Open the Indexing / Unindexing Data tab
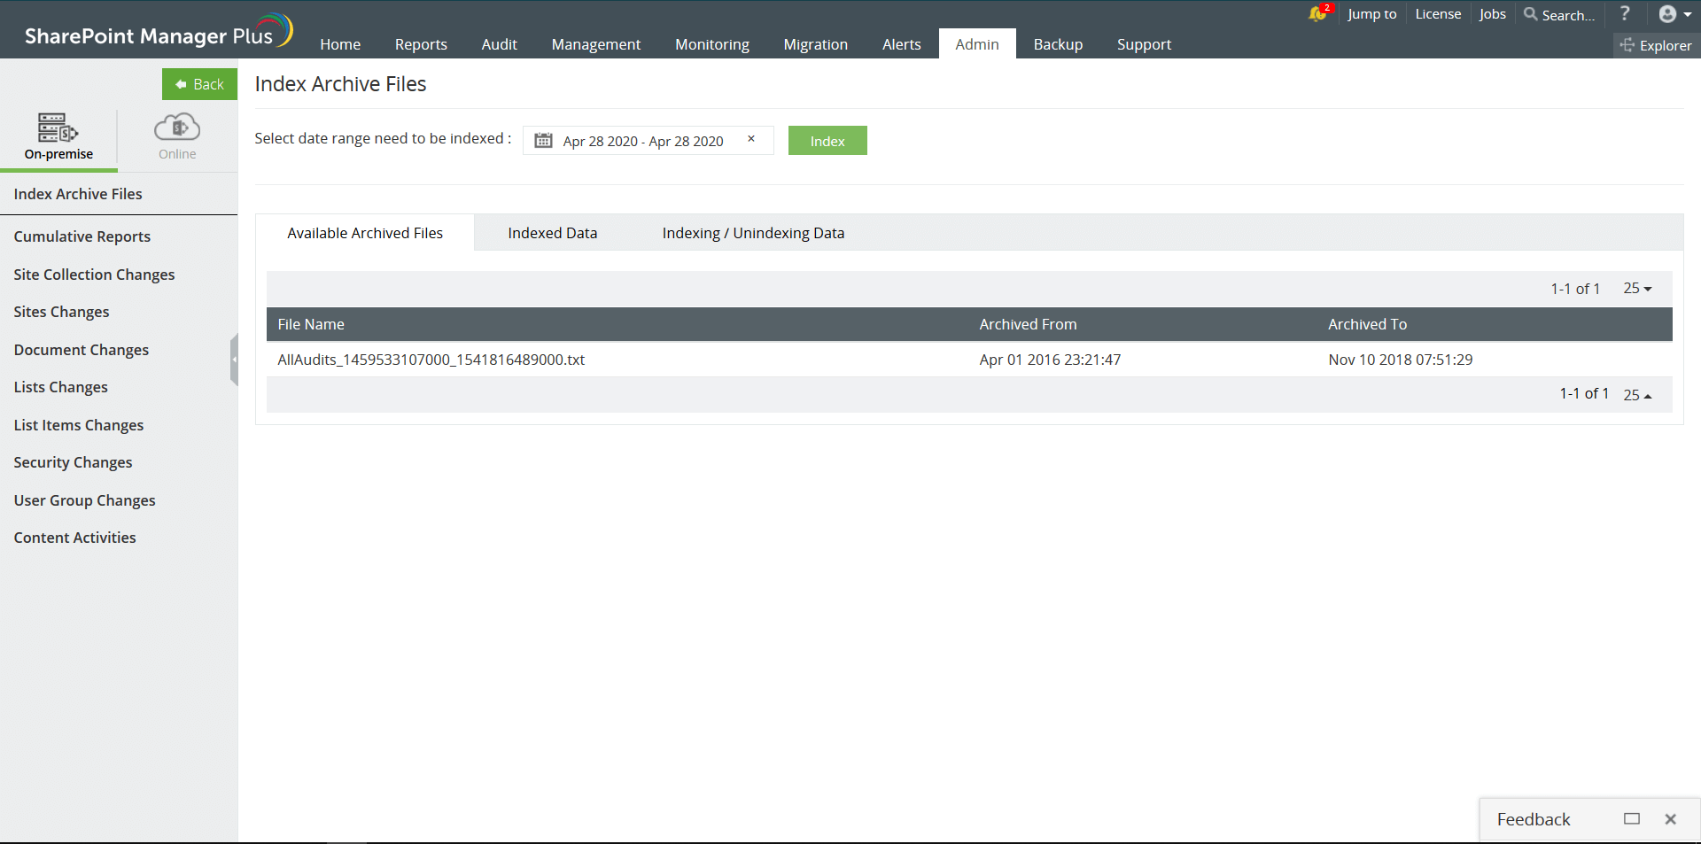Image resolution: width=1701 pixels, height=844 pixels. tap(754, 233)
